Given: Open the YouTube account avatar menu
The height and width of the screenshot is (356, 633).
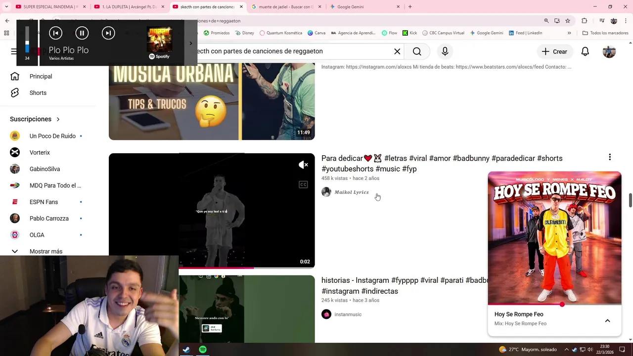Looking at the screenshot, I should (609, 51).
